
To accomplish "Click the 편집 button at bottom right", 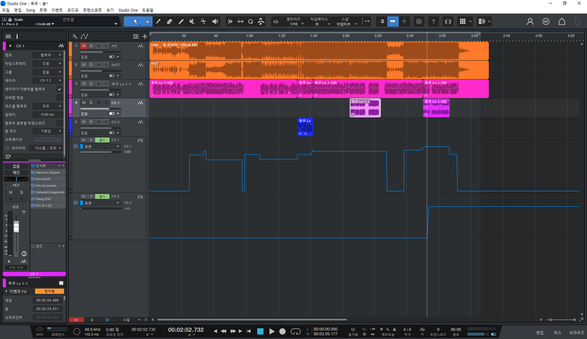I will pos(540,332).
